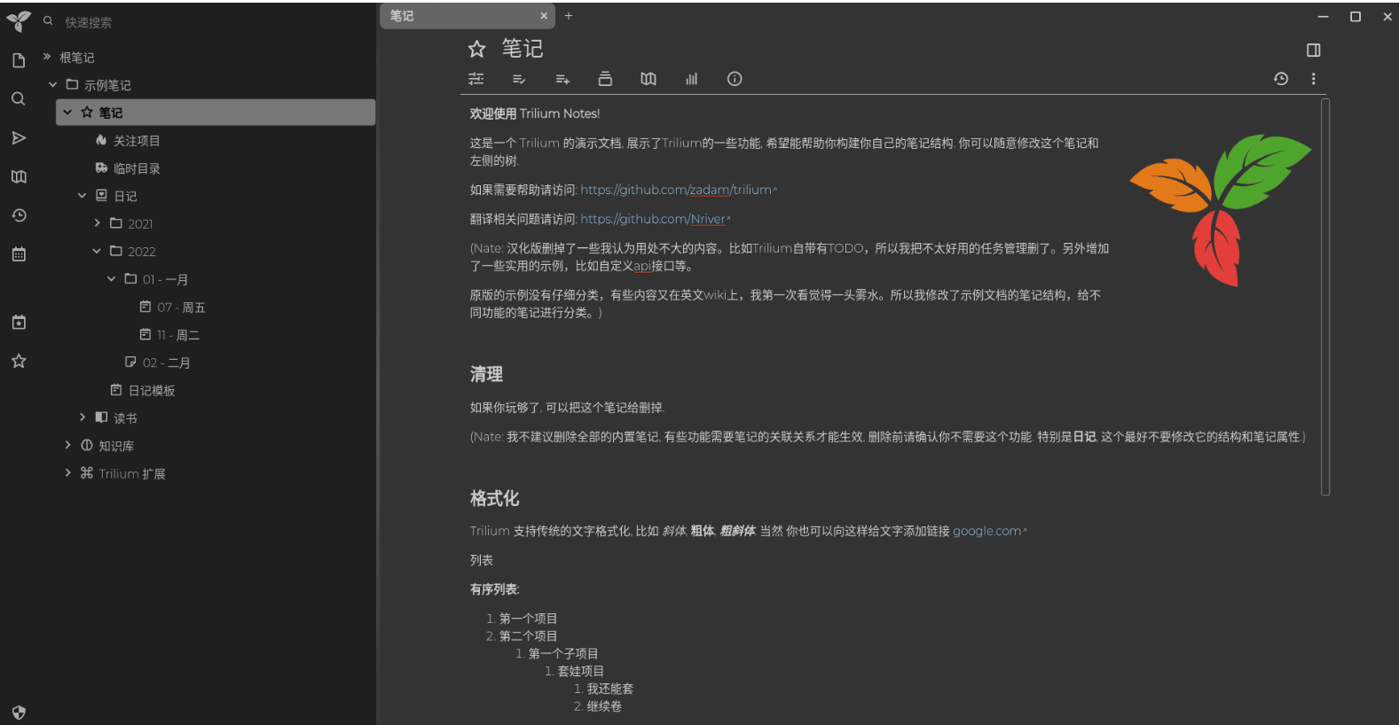
Task: Click the 有序列表: bold text
Action: click(495, 589)
